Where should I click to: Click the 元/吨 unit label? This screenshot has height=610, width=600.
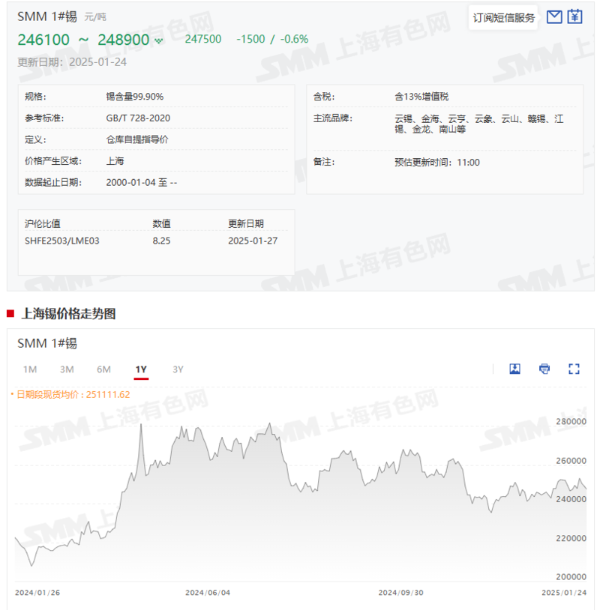tap(95, 17)
